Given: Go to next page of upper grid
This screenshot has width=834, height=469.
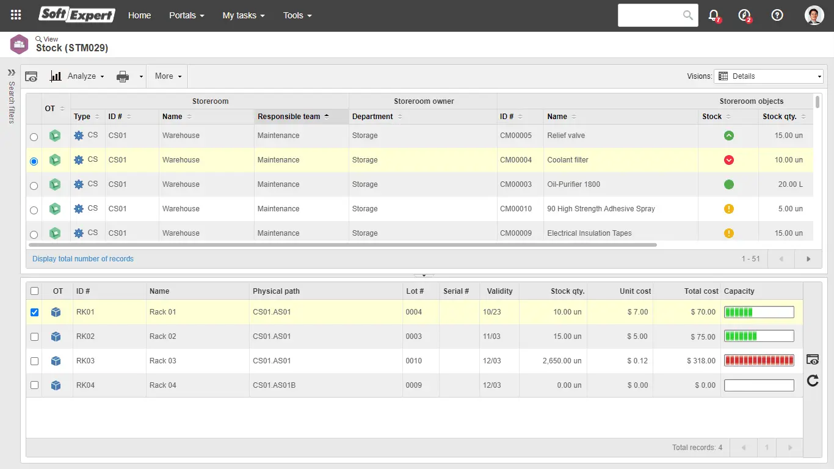Looking at the screenshot, I should tap(808, 259).
